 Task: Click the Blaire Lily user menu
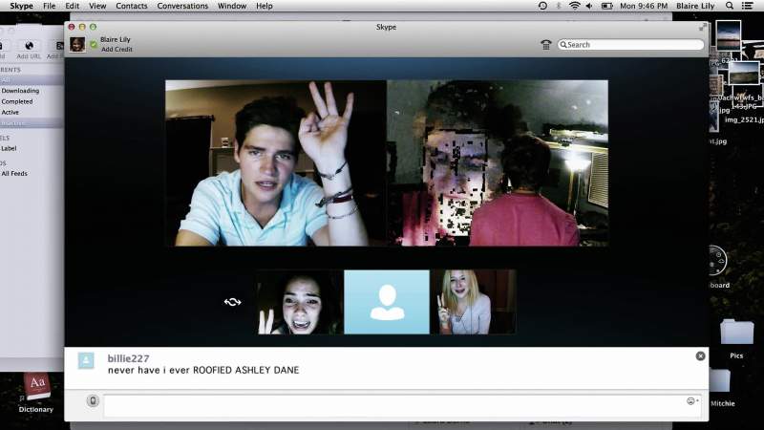click(695, 6)
